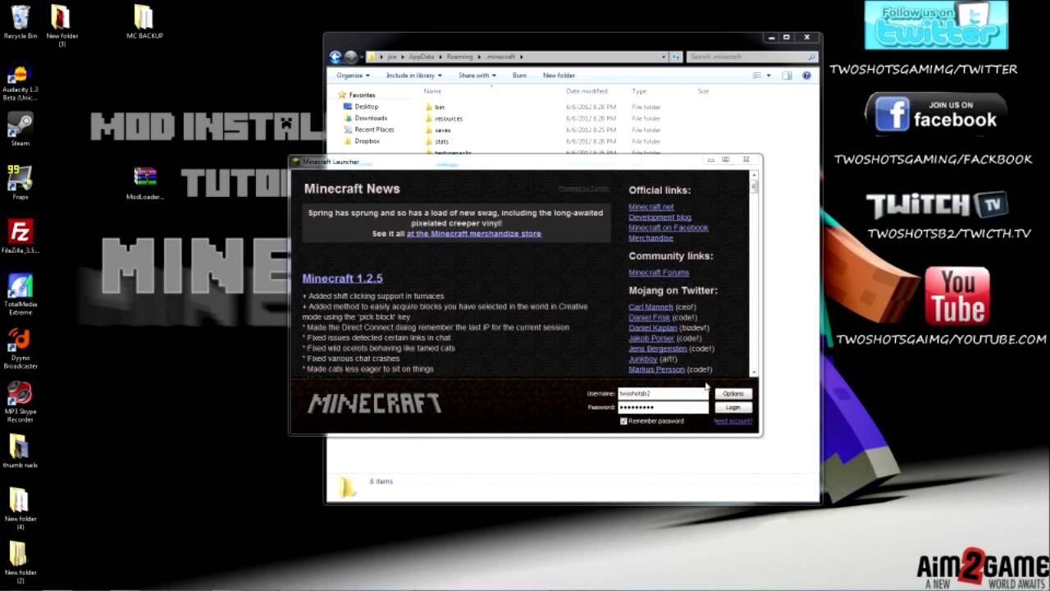
Task: Click the Name column header
Action: [x=432, y=91]
